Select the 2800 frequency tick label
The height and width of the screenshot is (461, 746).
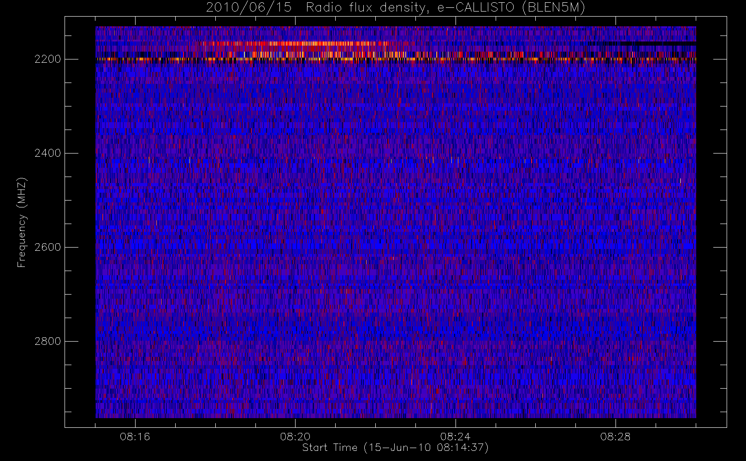tap(47, 341)
